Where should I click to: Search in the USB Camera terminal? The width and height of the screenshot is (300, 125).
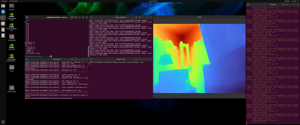point(72,59)
